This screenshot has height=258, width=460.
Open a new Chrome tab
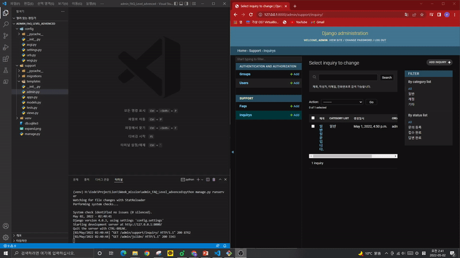pyautogui.click(x=295, y=6)
